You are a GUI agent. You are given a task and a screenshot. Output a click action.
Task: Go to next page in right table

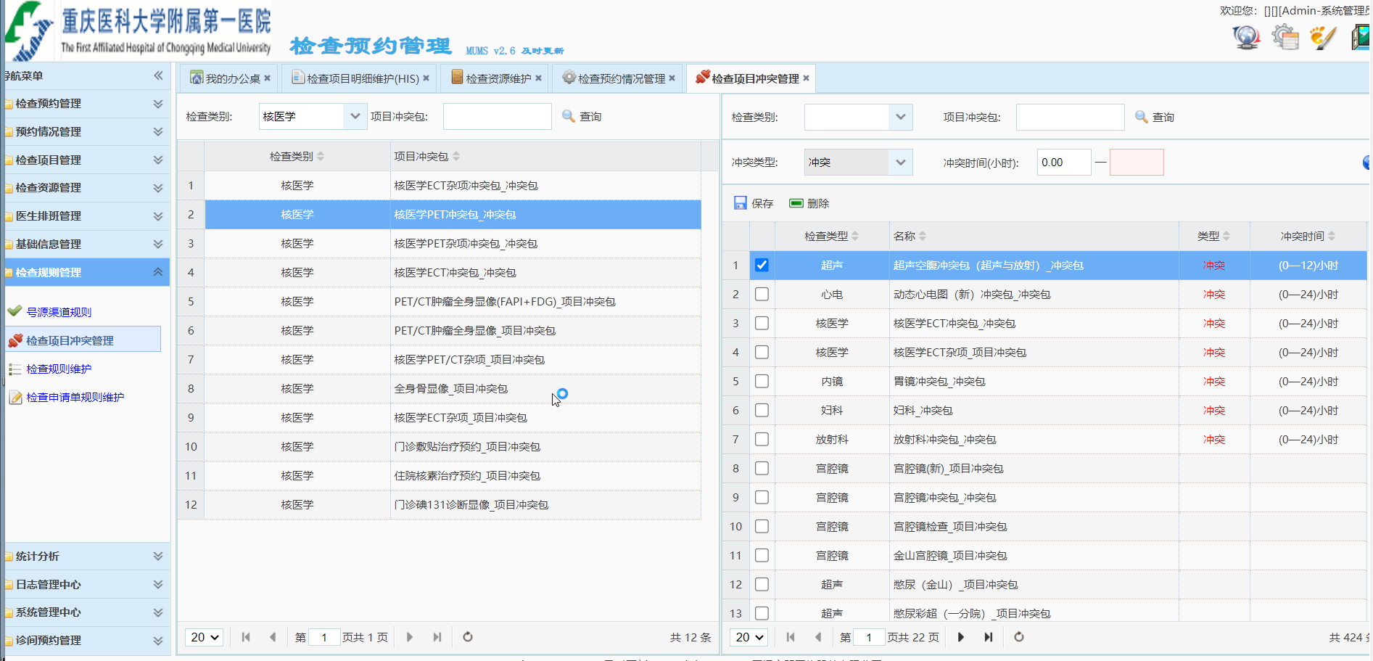[961, 637]
